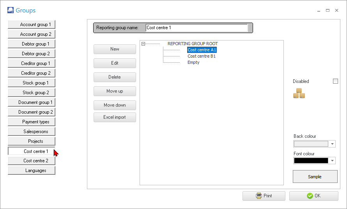This screenshot has width=347, height=209.
Task: Click the stacked boxes icon below Disabled
Action: pyautogui.click(x=299, y=93)
